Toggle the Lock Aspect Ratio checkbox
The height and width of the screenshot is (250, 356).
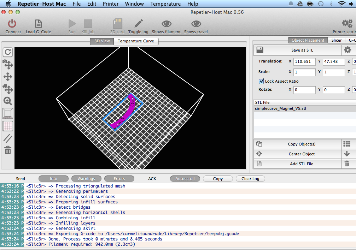coord(261,81)
